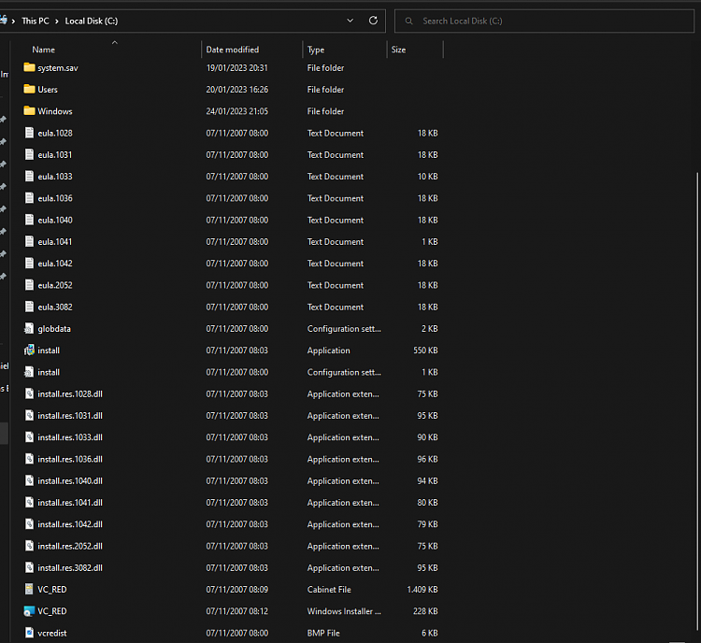Click the 2 KB size cell
The image size is (701, 643).
429,329
